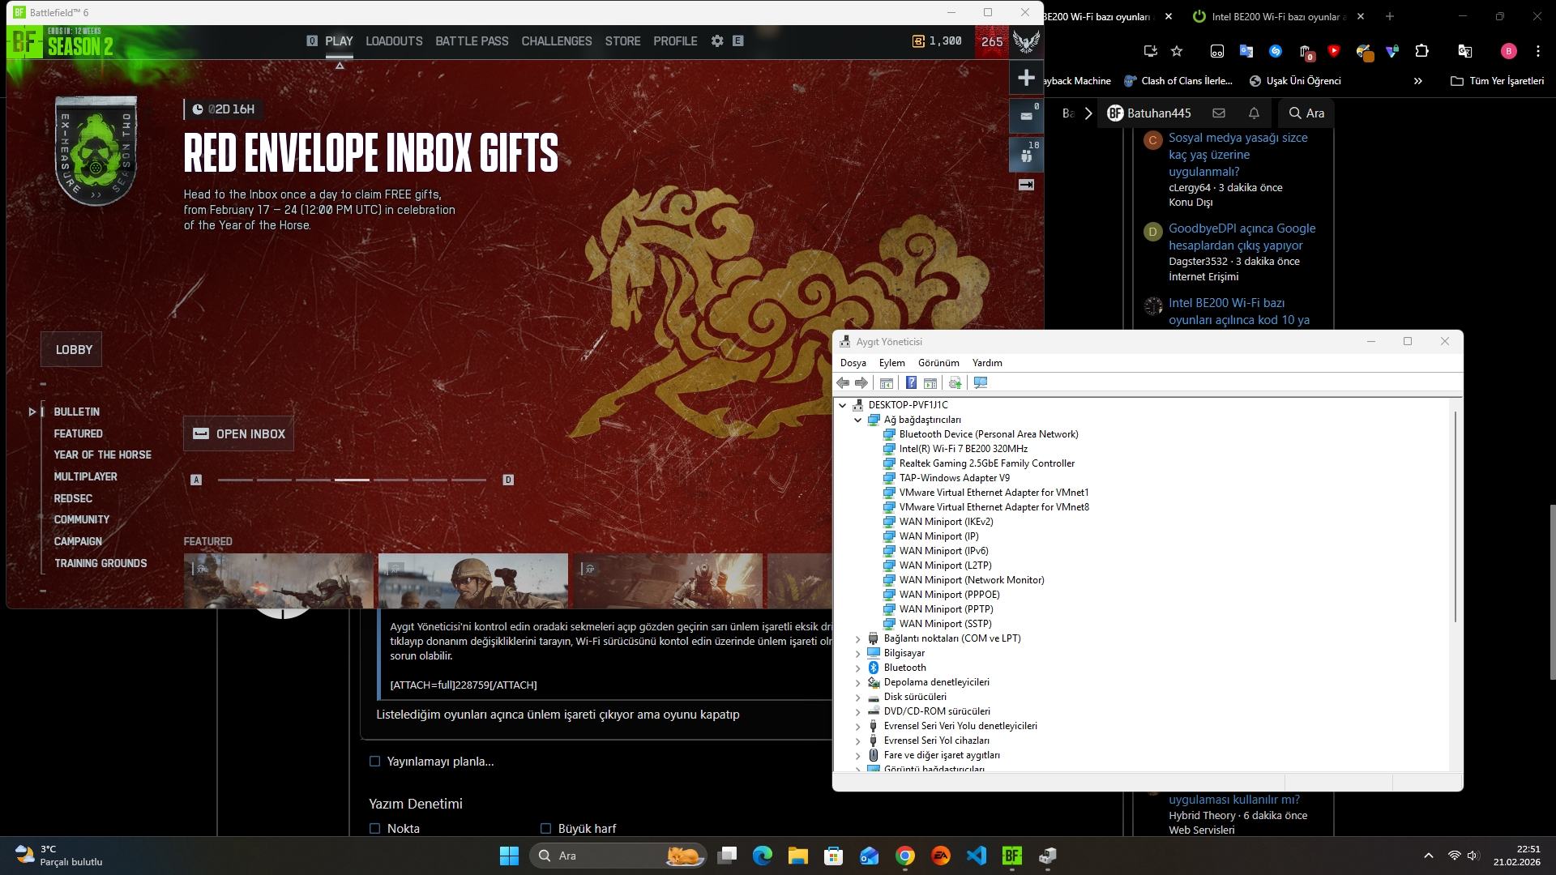Open Outlook from the taskbar
The height and width of the screenshot is (875, 1556).
coord(870,856)
